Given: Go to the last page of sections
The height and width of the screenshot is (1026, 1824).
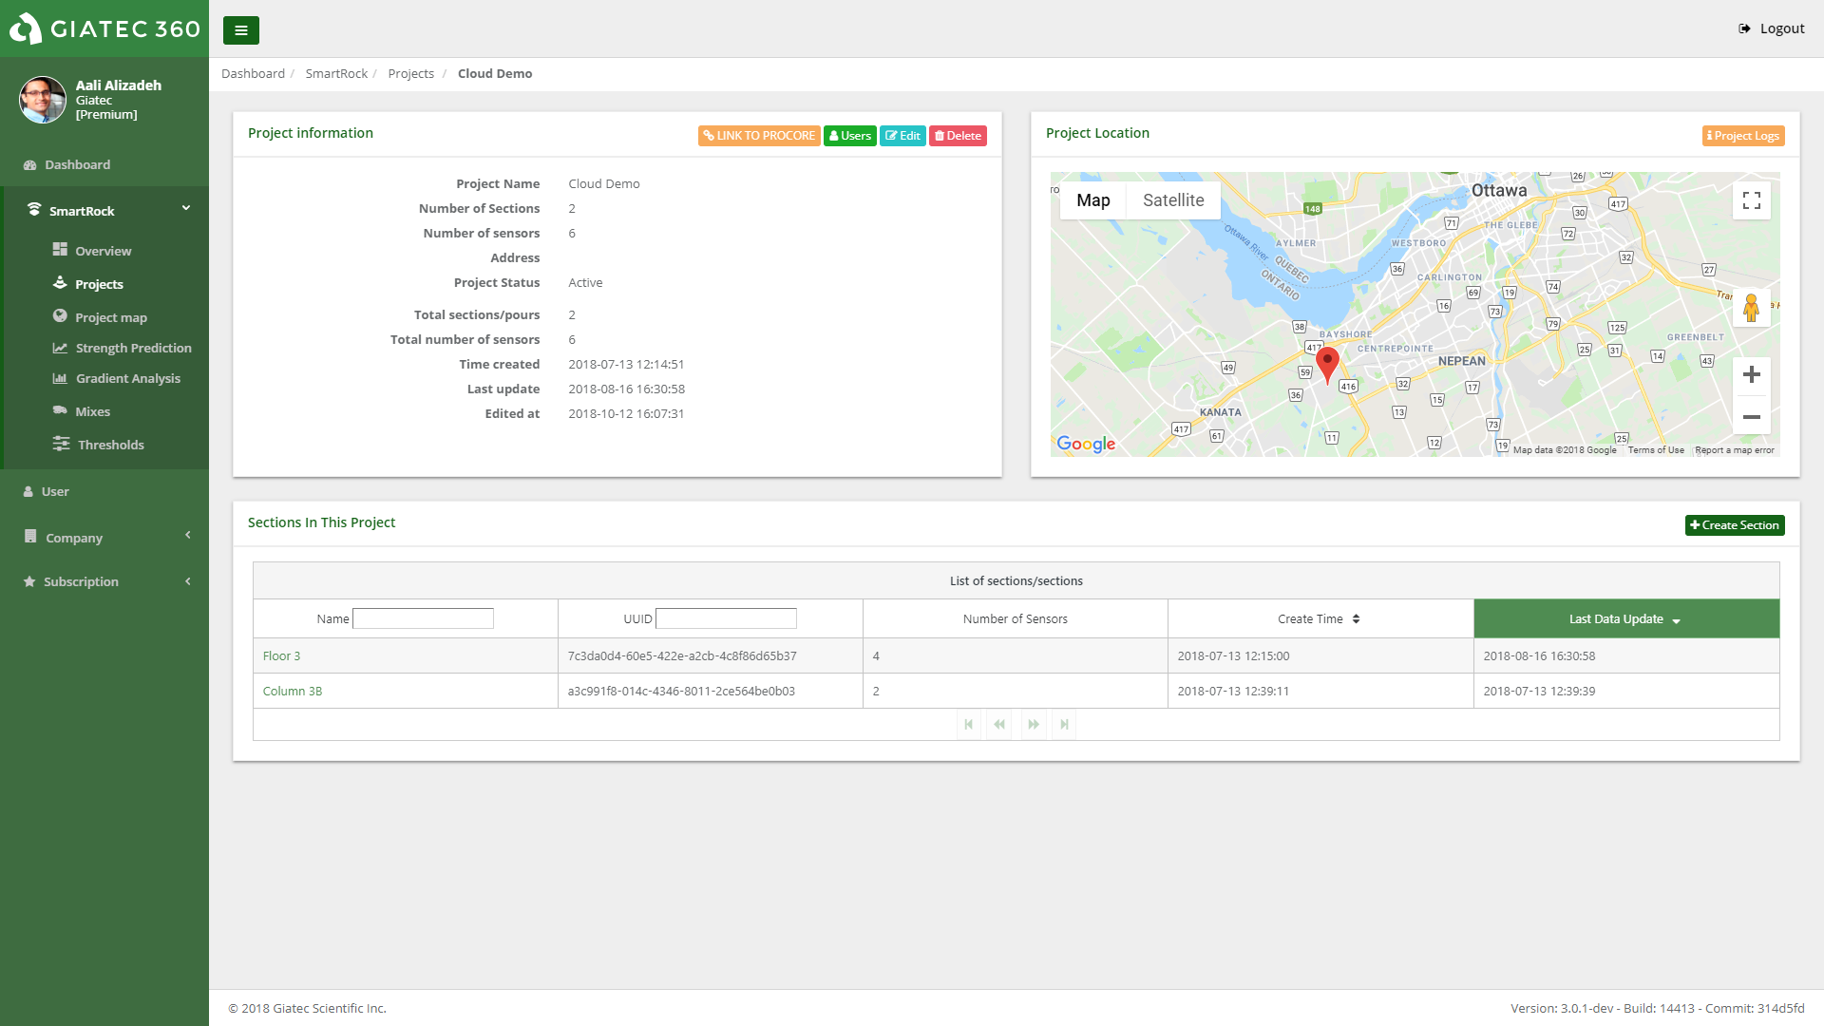Looking at the screenshot, I should point(1064,725).
